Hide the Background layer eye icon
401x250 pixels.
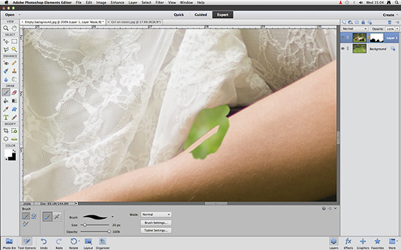tap(343, 49)
